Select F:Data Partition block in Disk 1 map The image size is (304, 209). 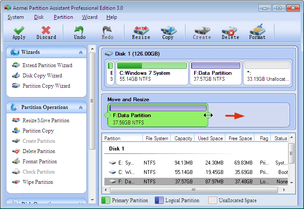[x=215, y=73]
